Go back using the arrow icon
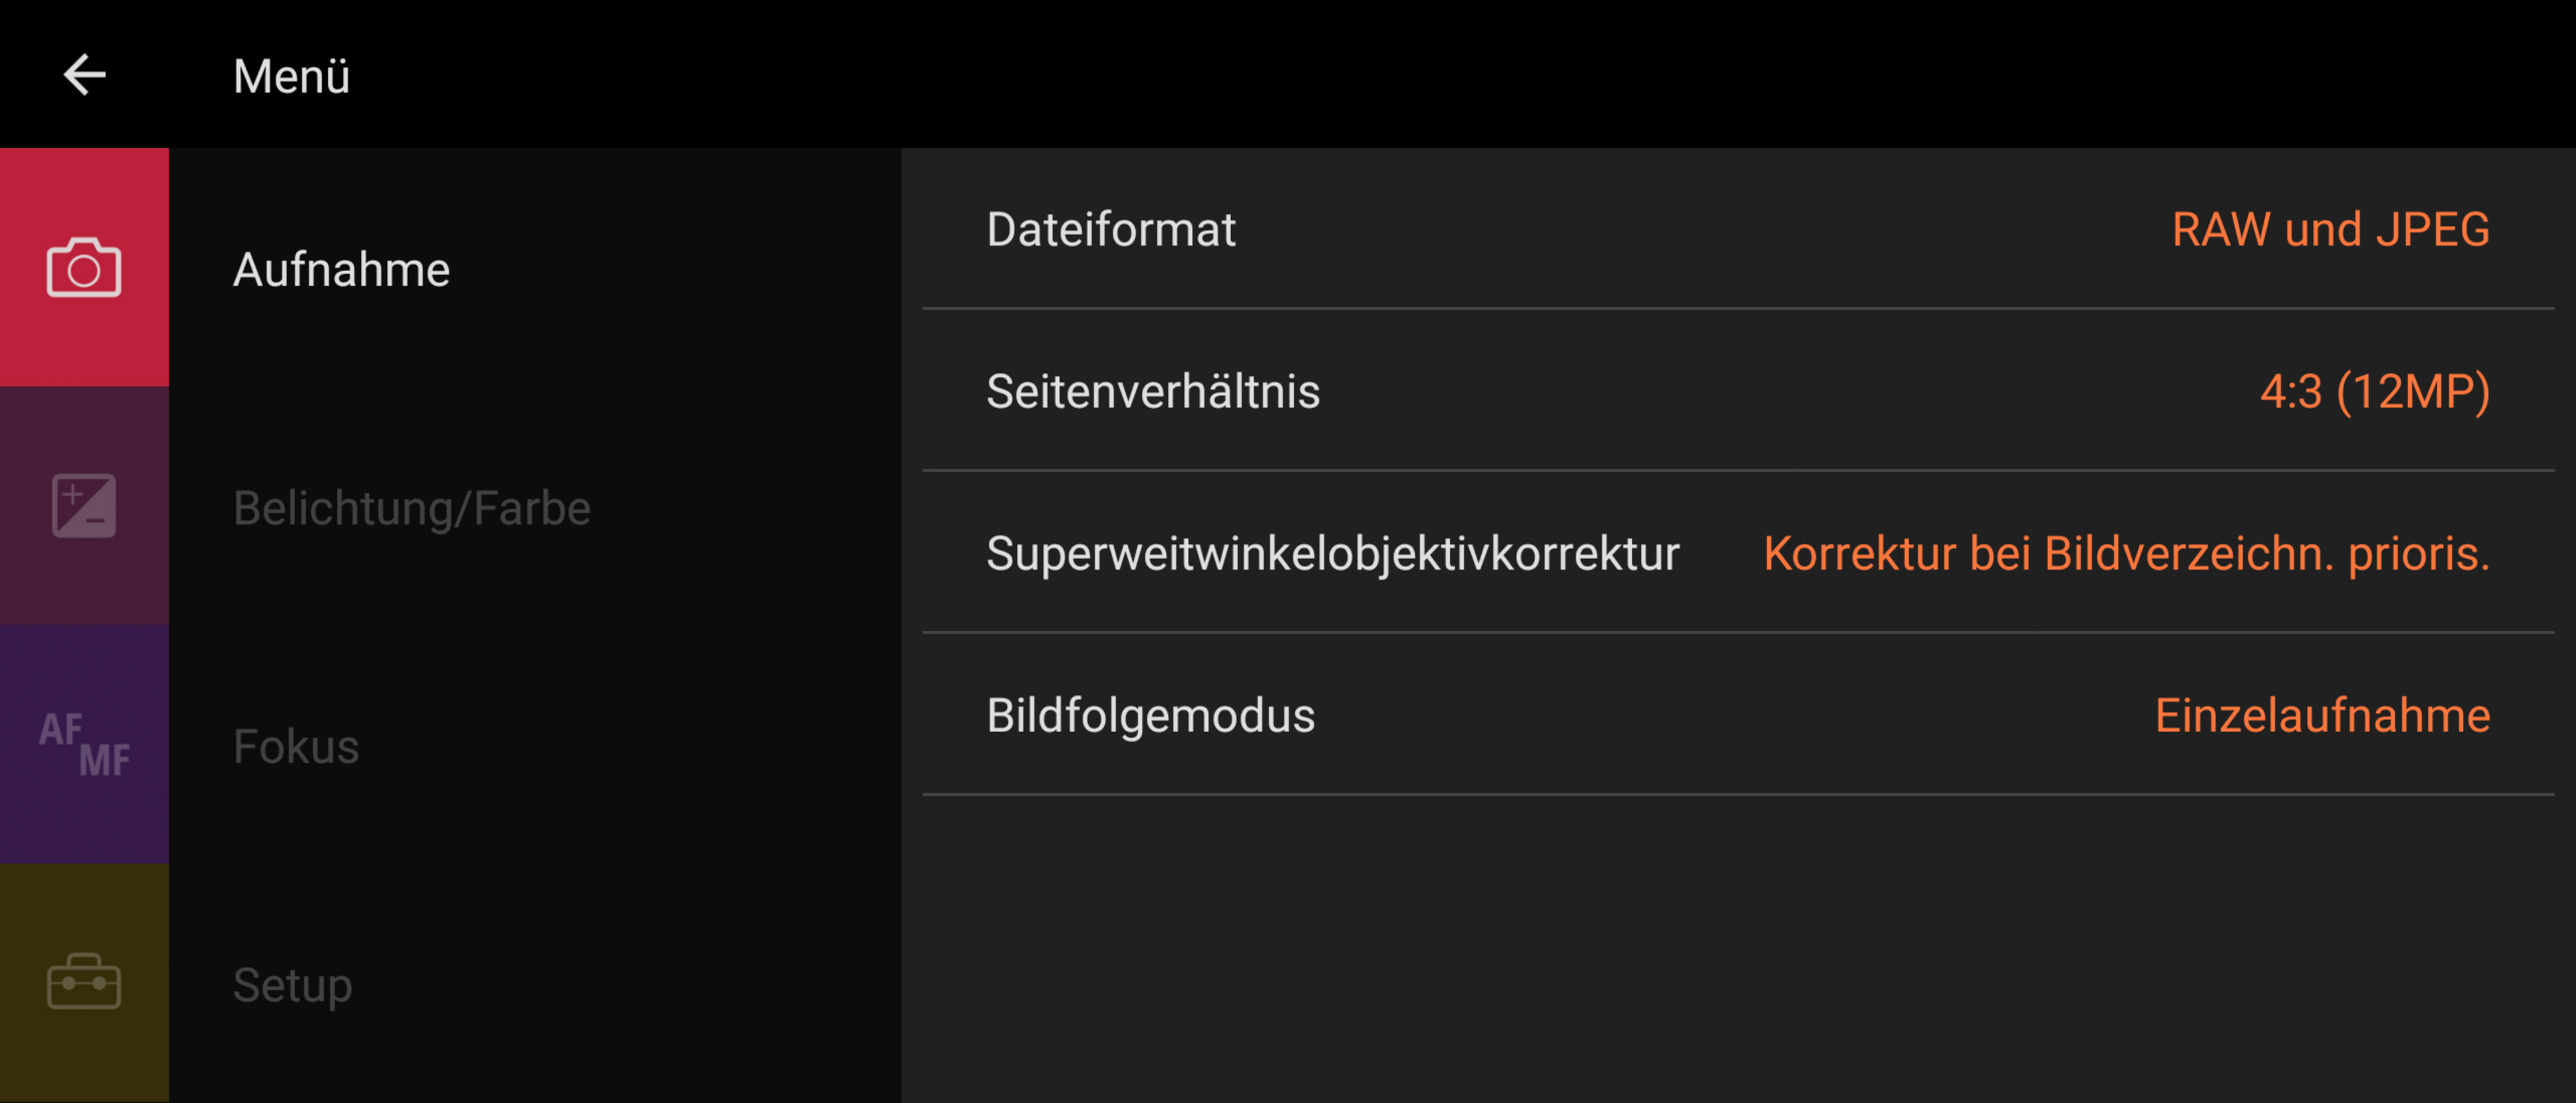The image size is (2576, 1103). point(85,75)
